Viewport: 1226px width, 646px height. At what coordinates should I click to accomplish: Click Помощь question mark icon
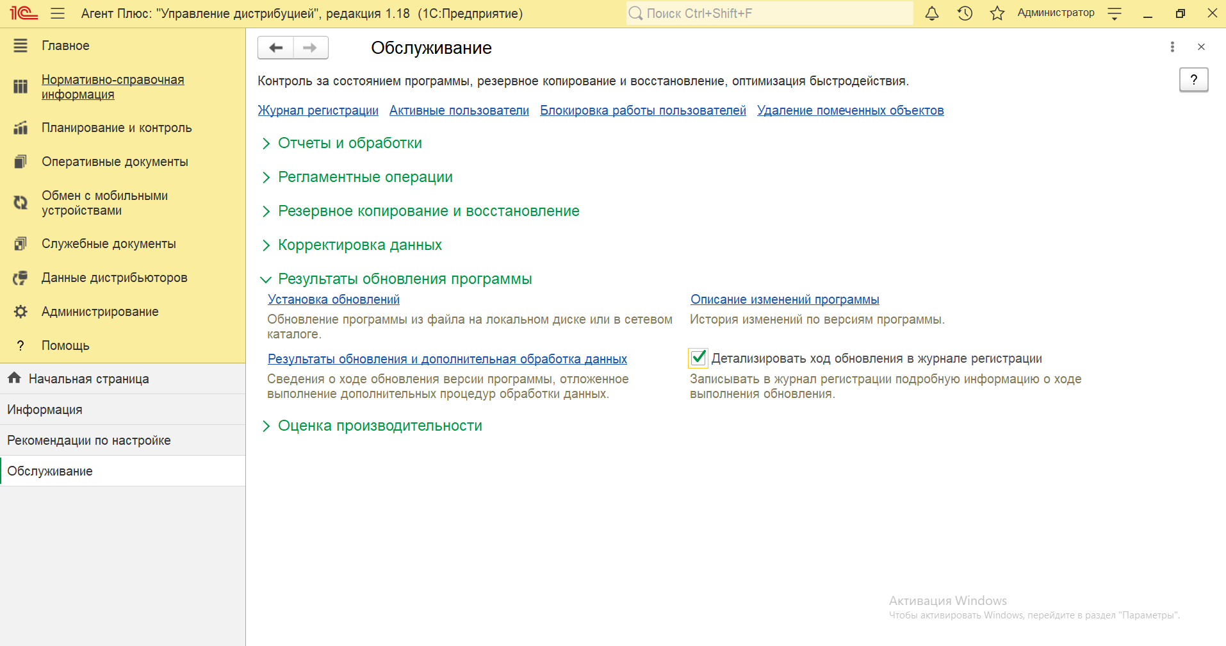(x=20, y=345)
